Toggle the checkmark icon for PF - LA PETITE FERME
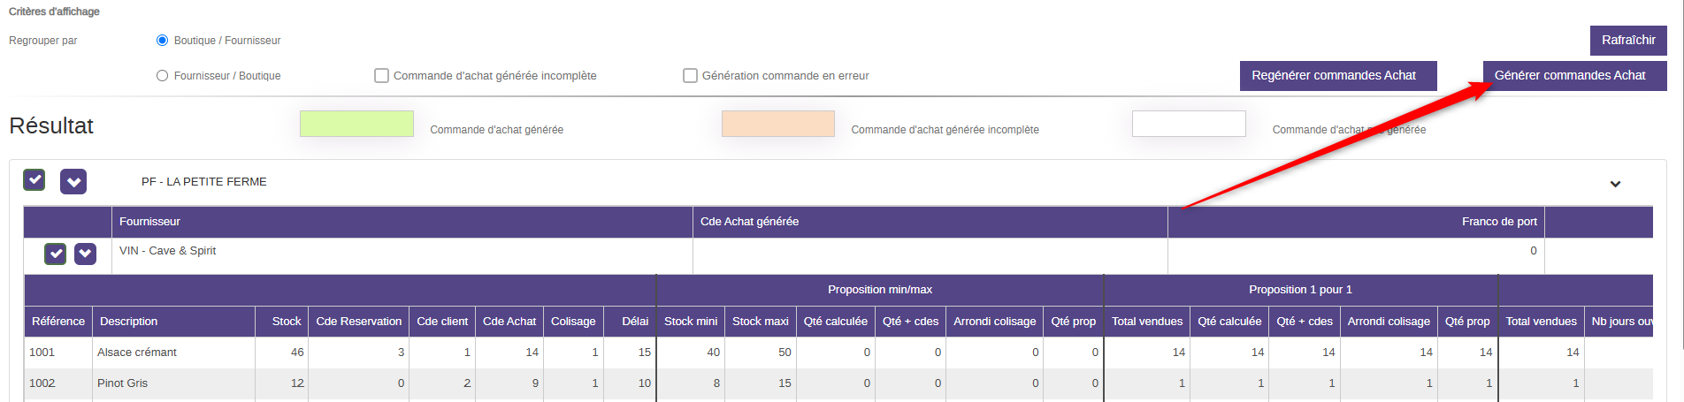Viewport: 1684px width, 402px height. (34, 180)
